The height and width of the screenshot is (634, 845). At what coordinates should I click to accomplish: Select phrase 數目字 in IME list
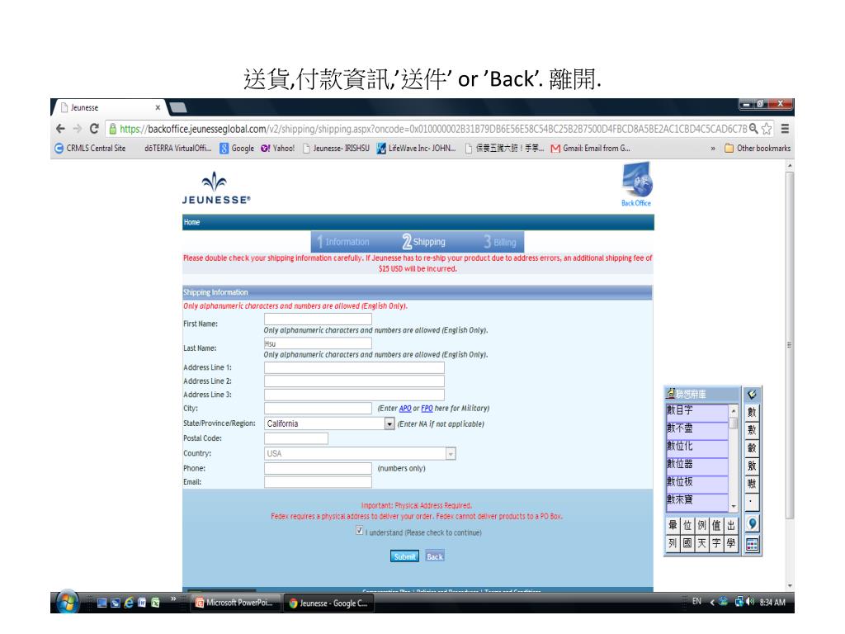697,411
